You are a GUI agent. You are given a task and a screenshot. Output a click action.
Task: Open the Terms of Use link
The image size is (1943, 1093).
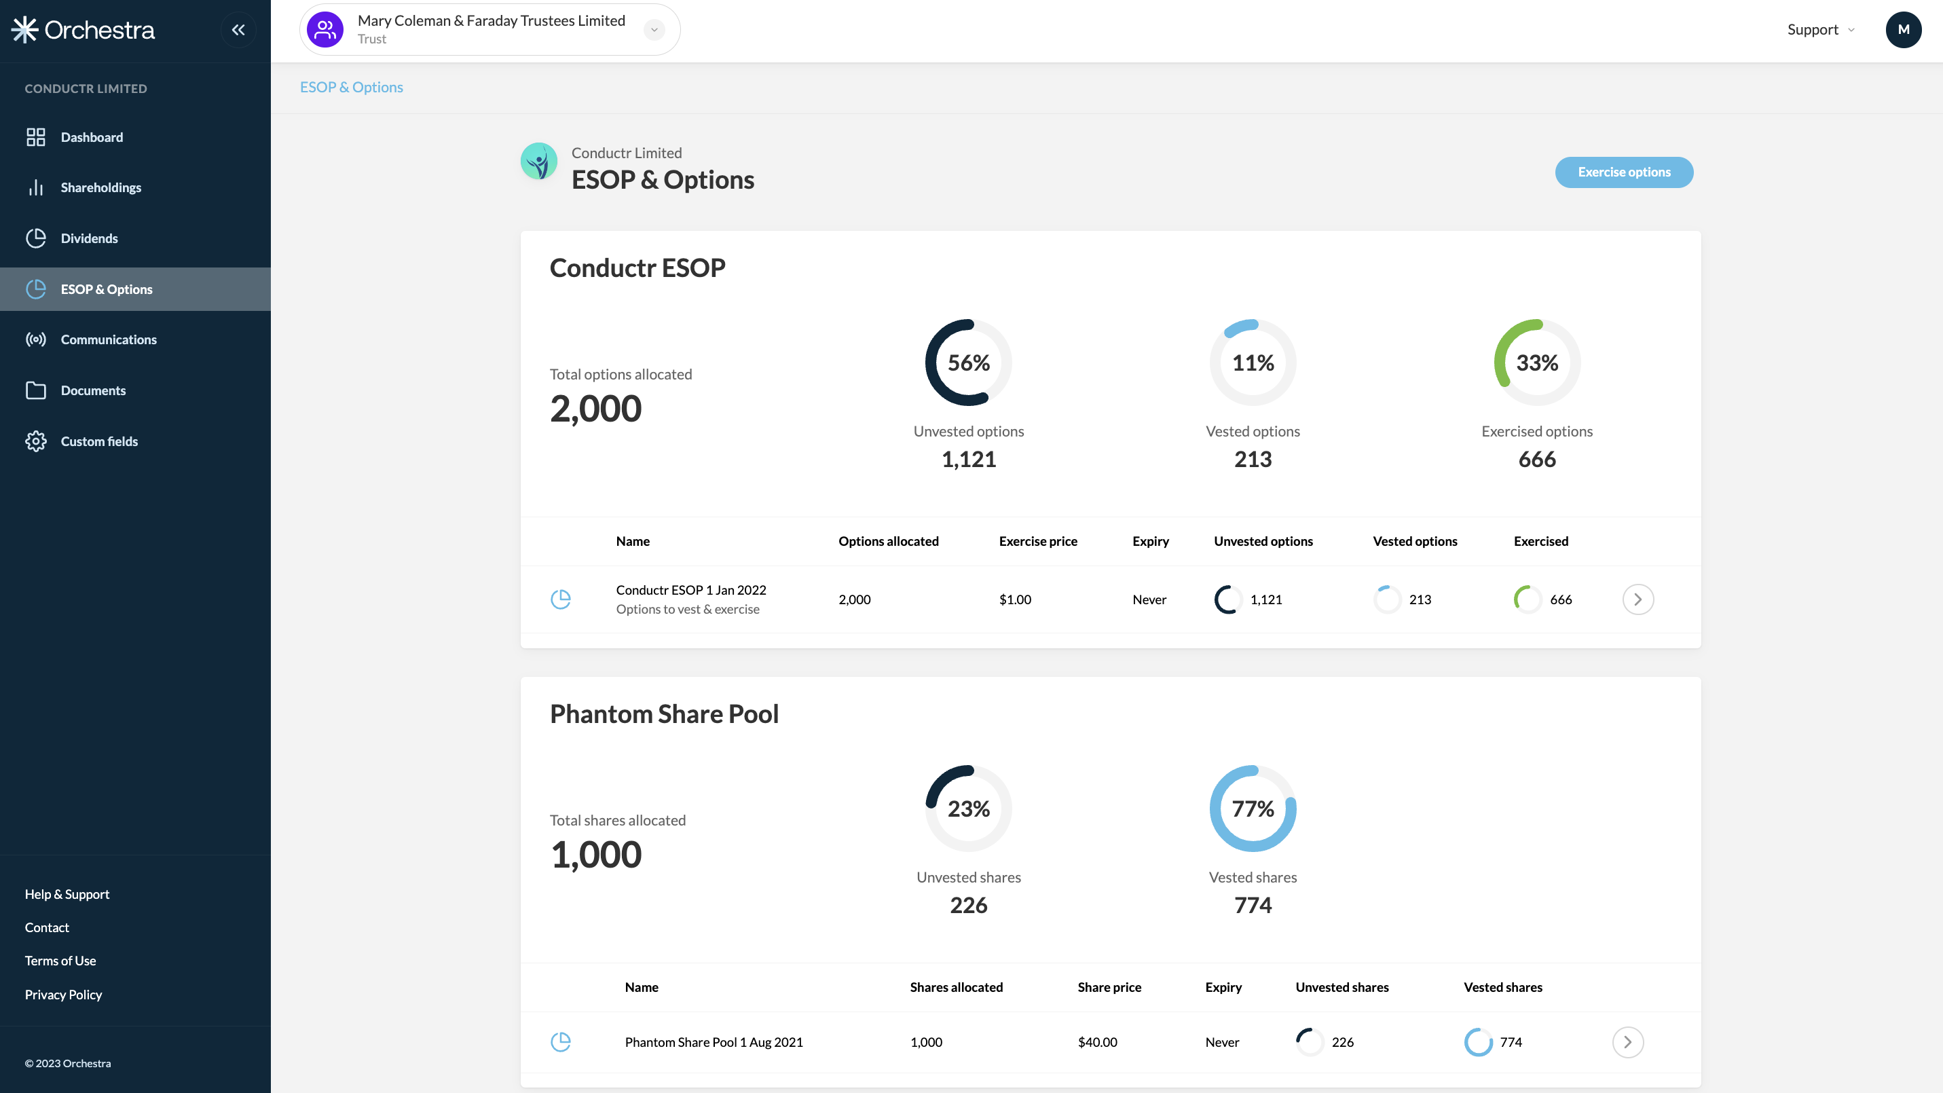60,961
